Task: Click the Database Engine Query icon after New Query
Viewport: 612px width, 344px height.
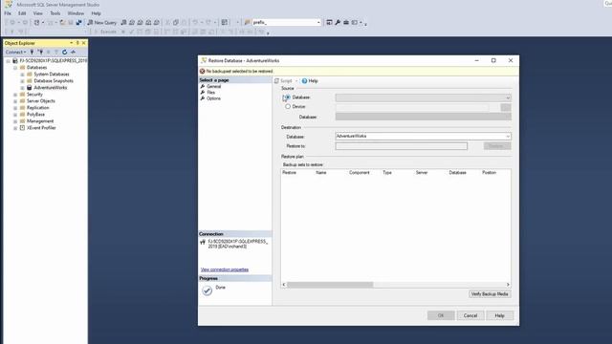Action: [x=123, y=23]
